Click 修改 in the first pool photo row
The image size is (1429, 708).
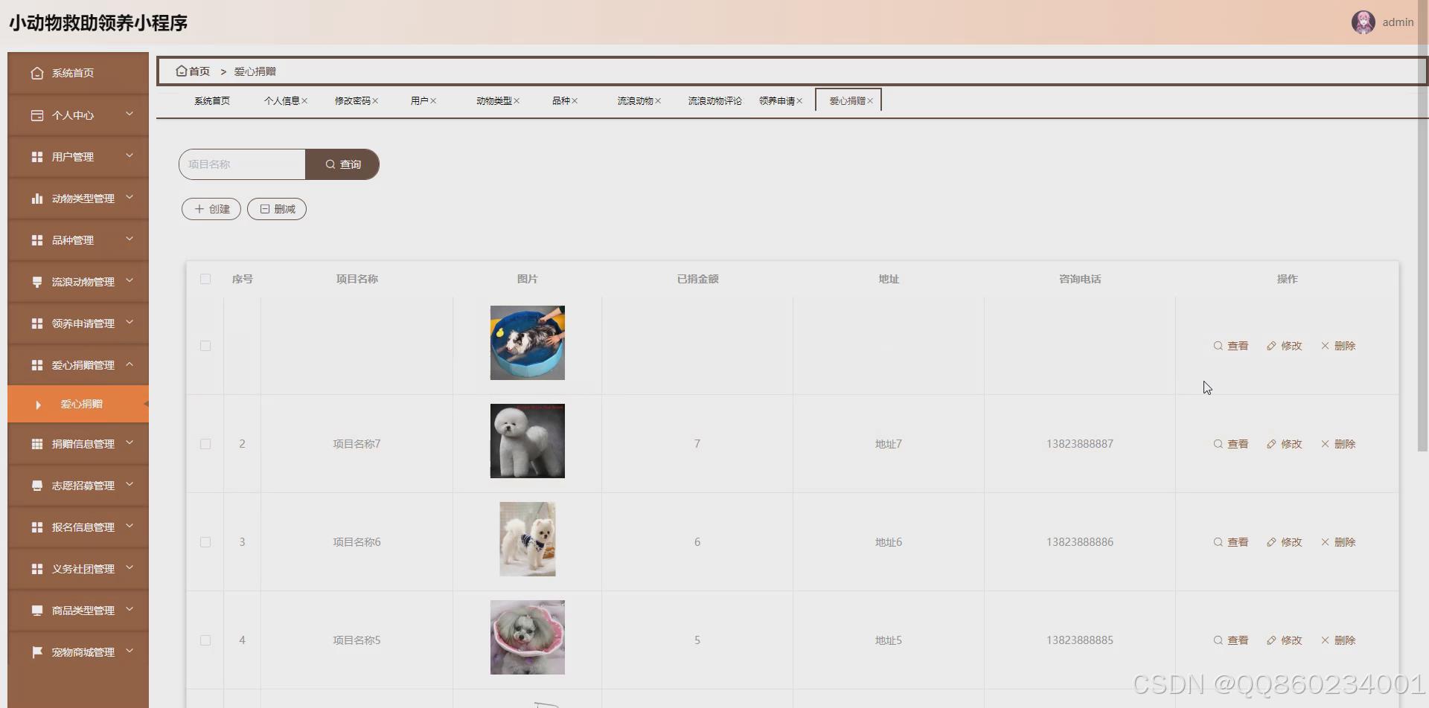[x=1285, y=346]
